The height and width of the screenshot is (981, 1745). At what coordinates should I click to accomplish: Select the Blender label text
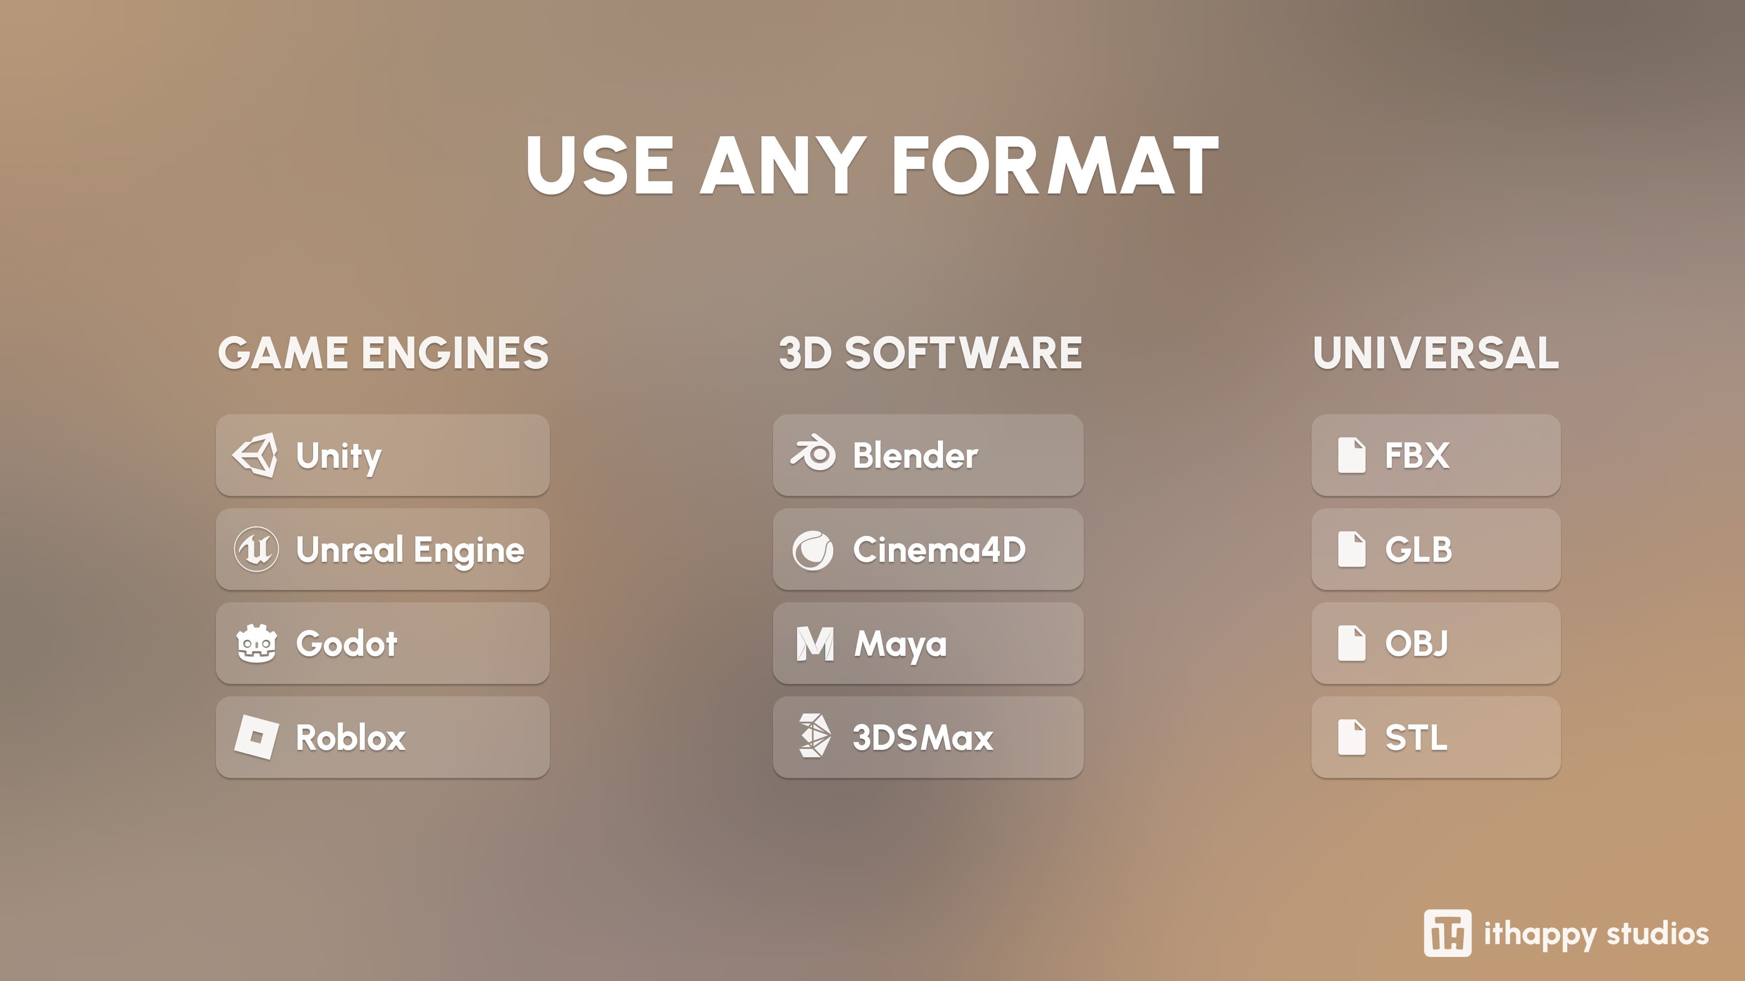(x=915, y=456)
